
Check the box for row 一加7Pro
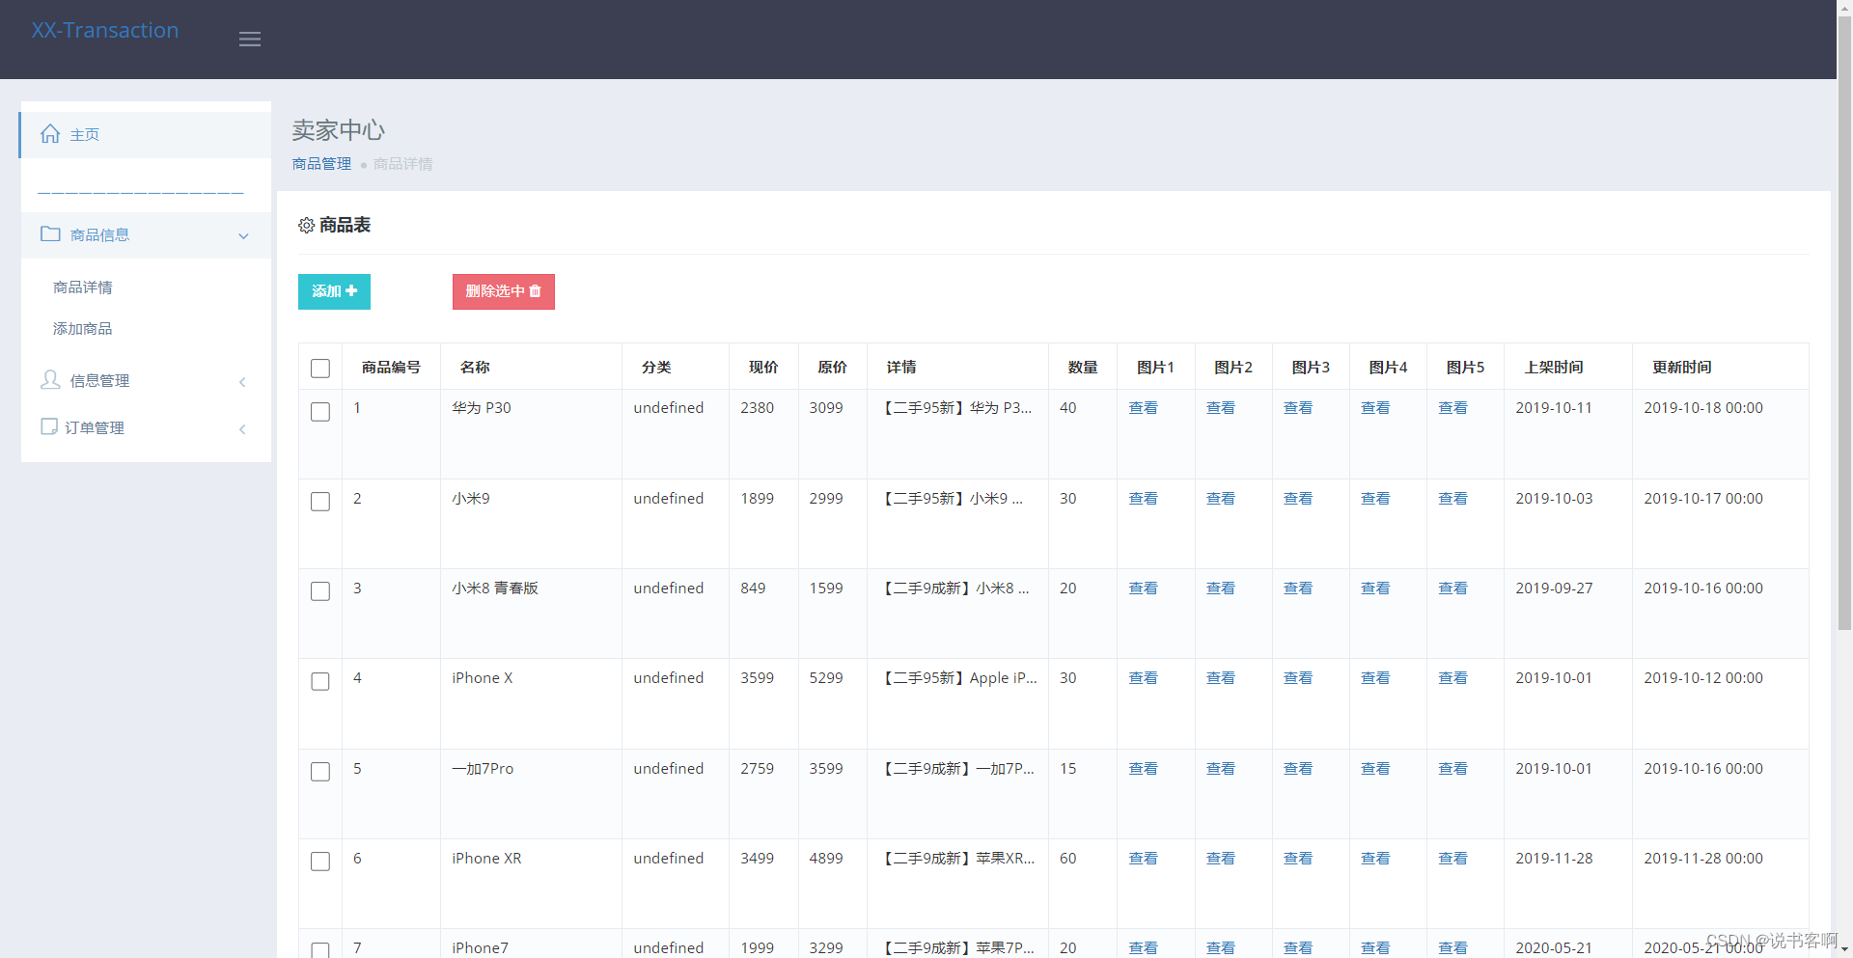coord(320,772)
